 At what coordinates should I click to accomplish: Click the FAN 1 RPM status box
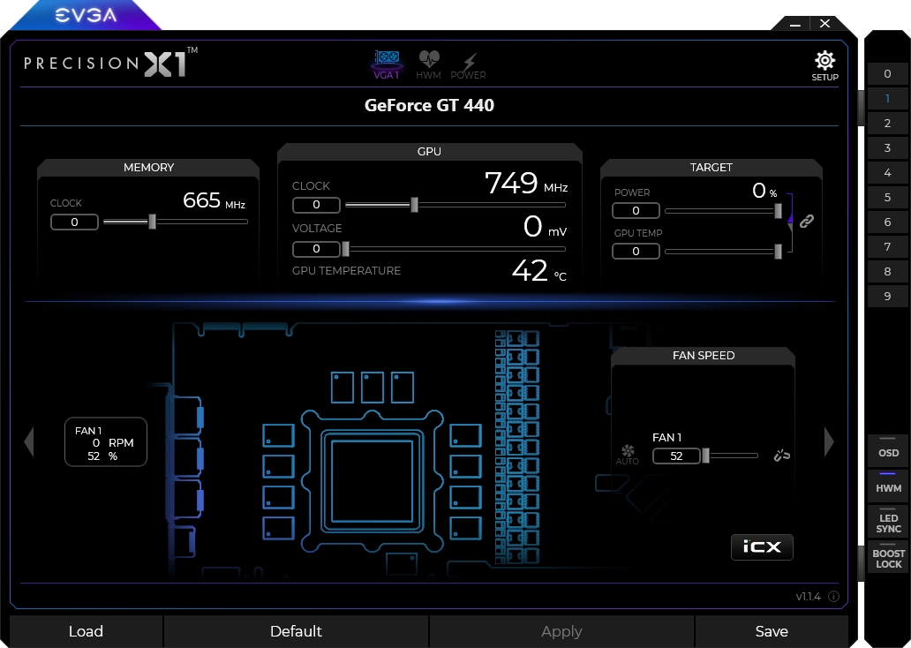[106, 441]
